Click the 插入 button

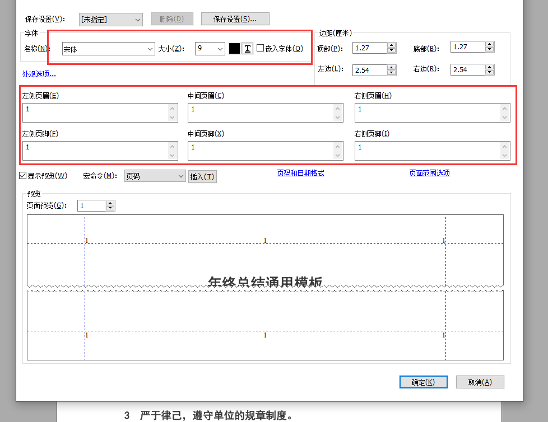(x=202, y=176)
